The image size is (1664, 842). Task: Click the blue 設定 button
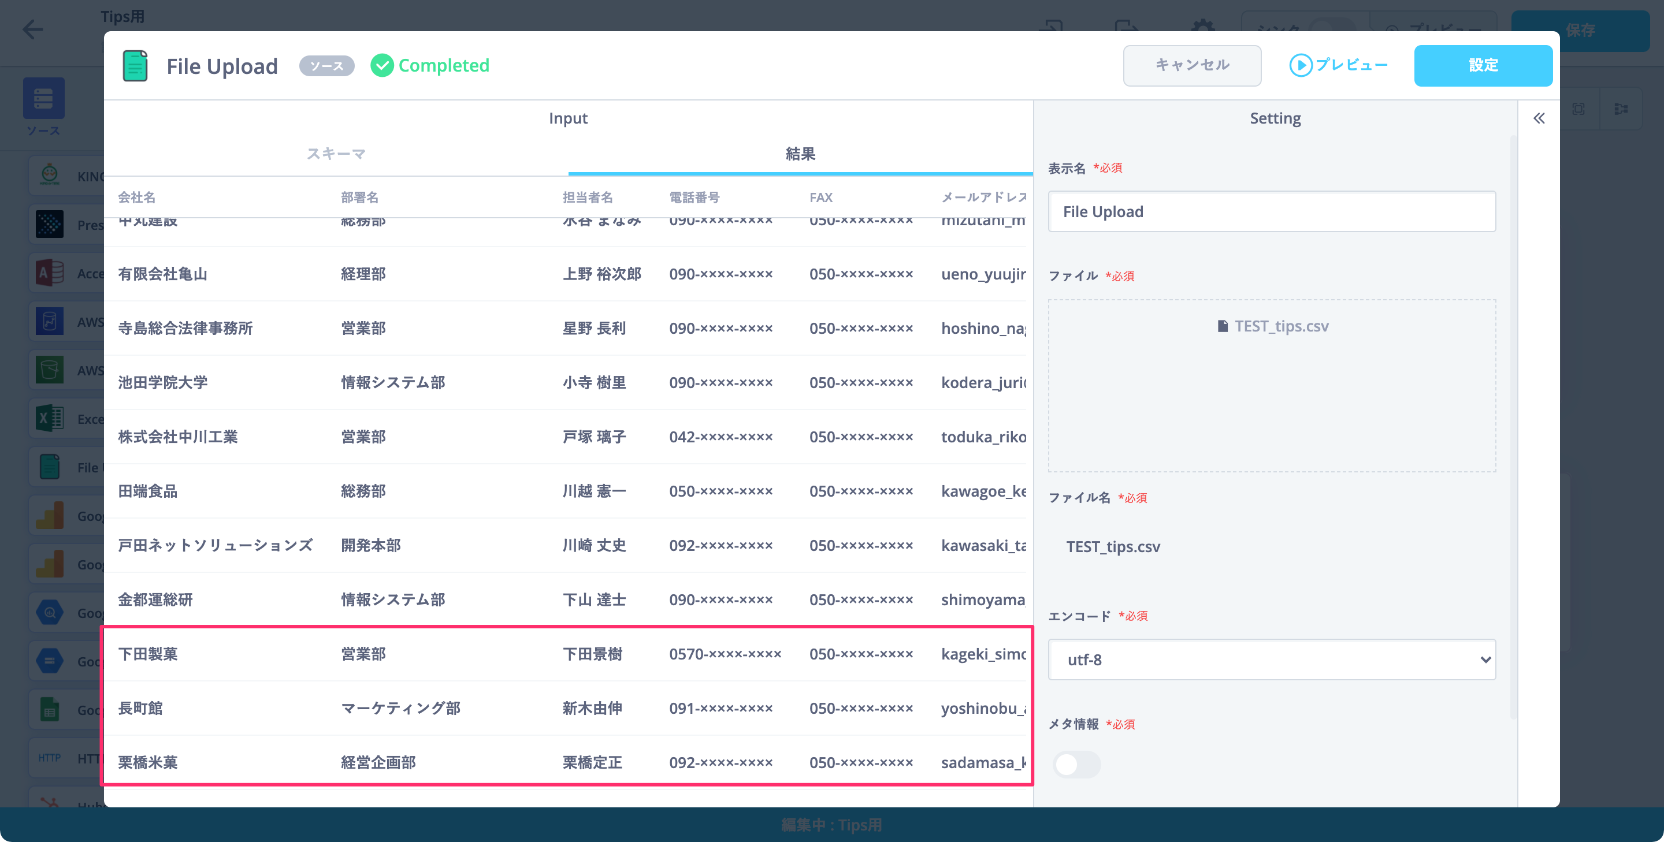1483,65
